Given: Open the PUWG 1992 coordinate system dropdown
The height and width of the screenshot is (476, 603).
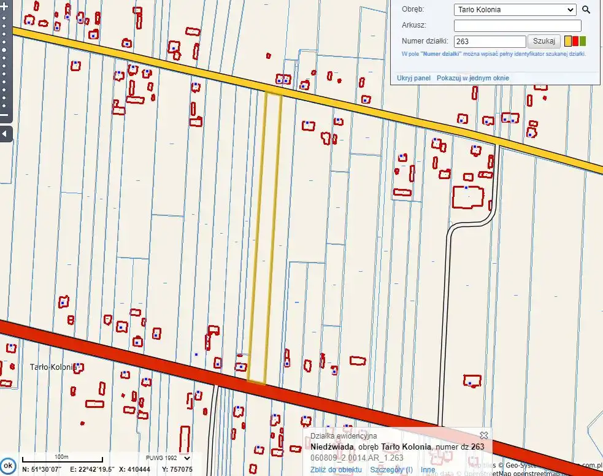Looking at the screenshot, I should pos(168,458).
